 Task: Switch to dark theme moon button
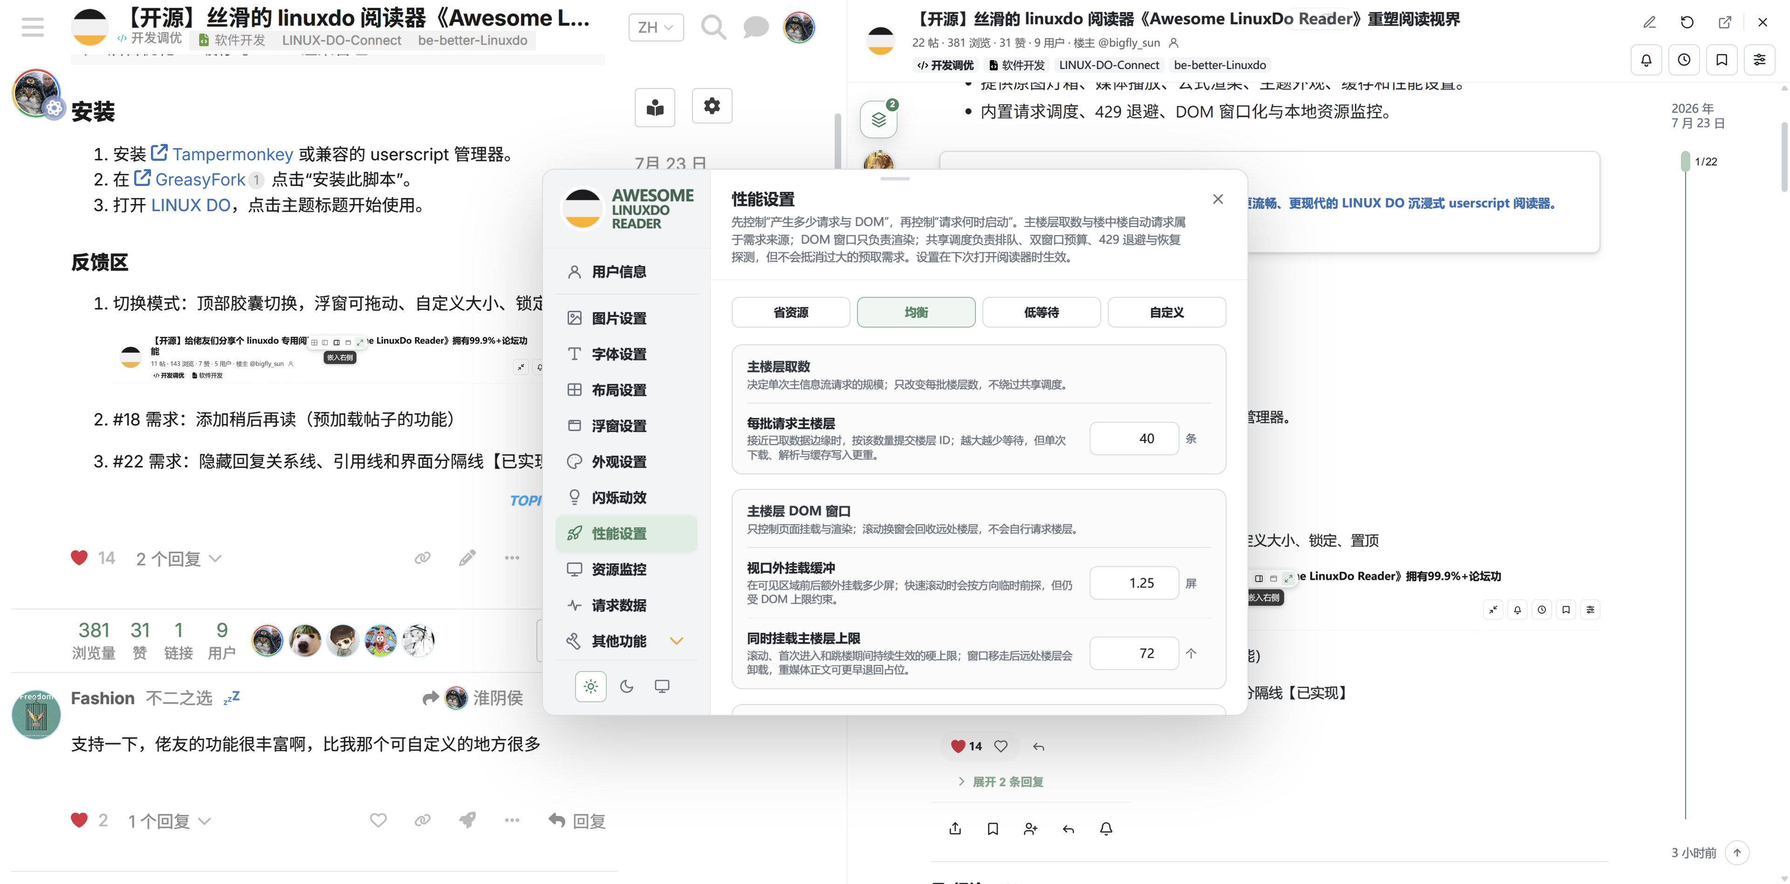coord(626,686)
